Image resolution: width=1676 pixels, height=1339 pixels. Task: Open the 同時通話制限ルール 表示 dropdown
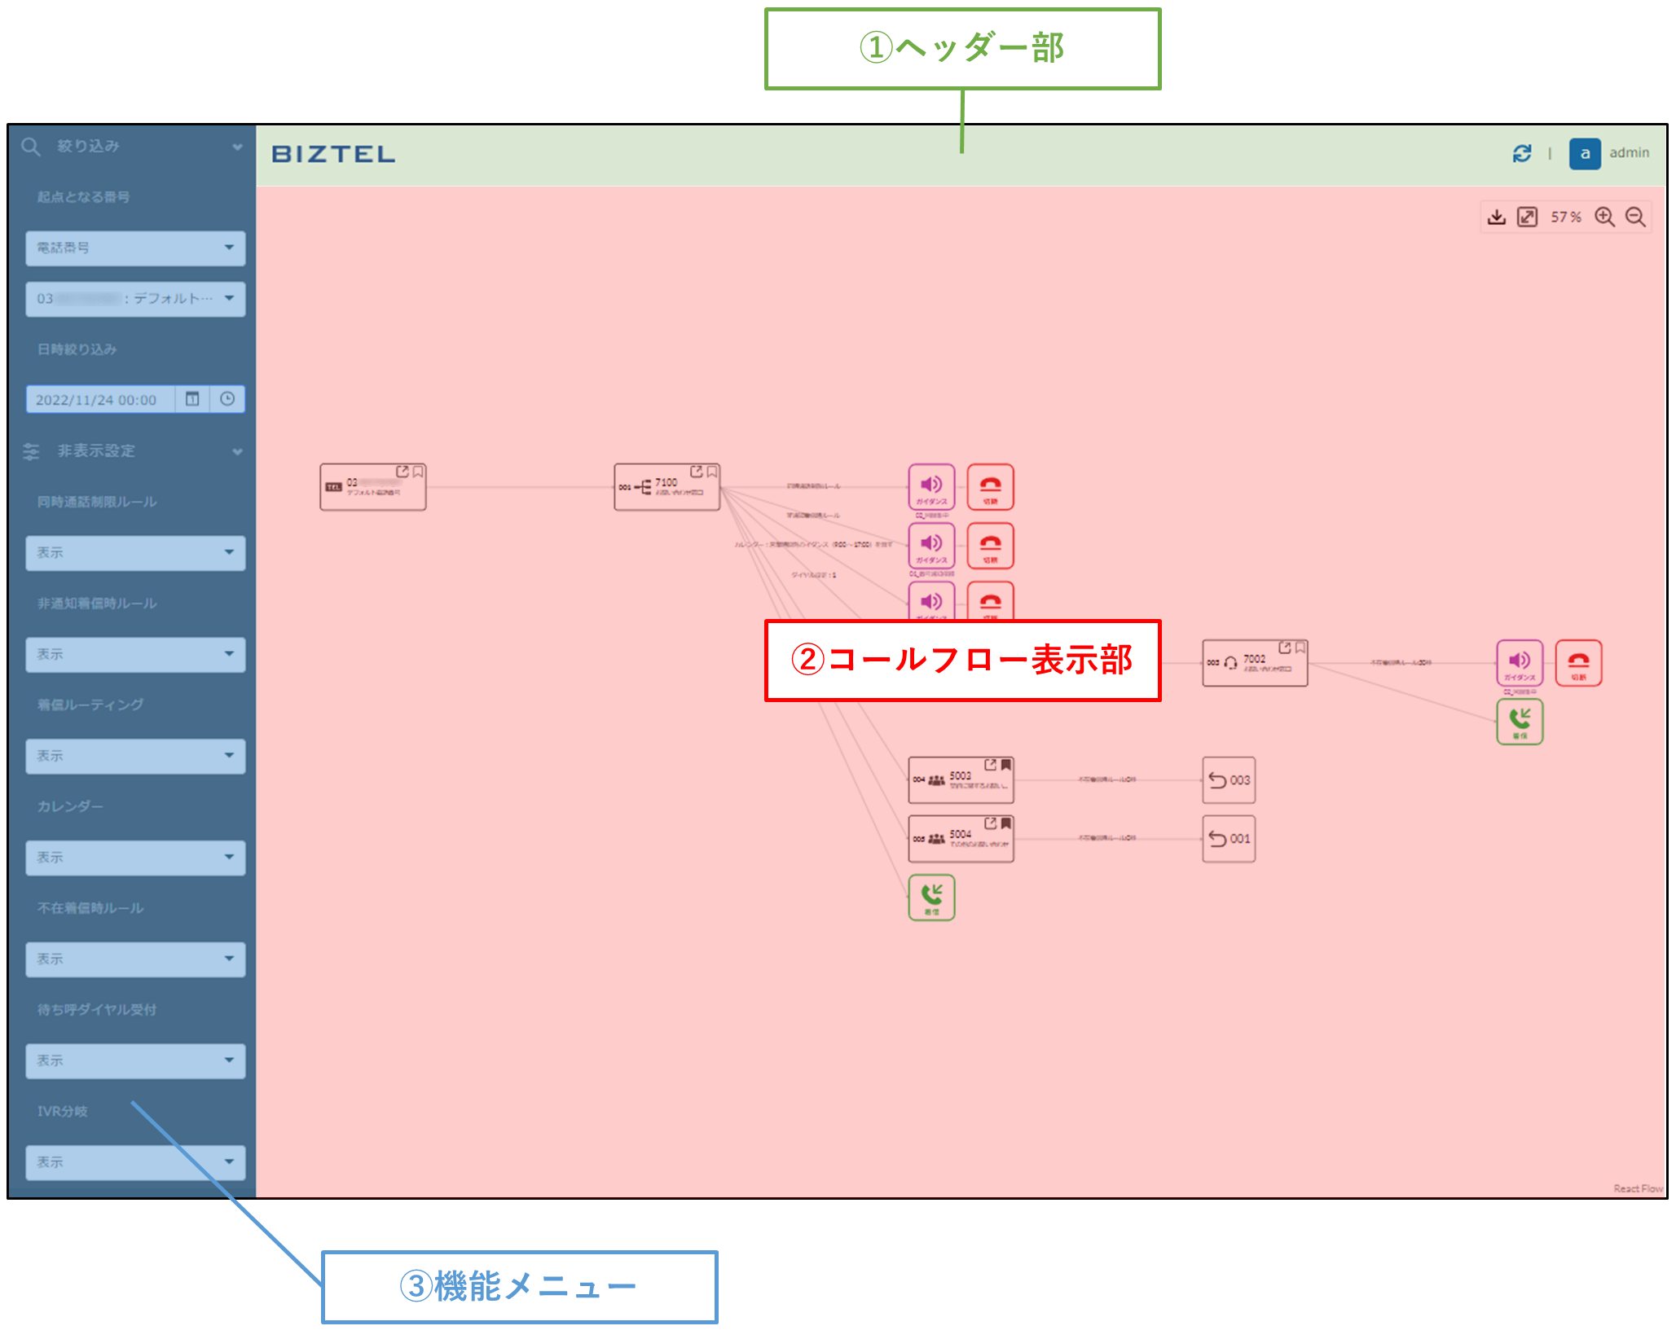135,553
